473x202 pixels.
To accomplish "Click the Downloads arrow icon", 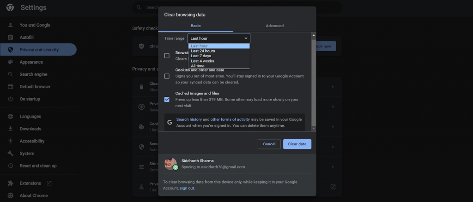I will (10, 129).
